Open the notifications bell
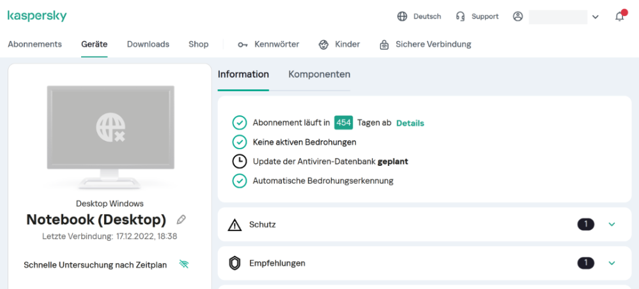This screenshot has width=639, height=289. coord(619,17)
